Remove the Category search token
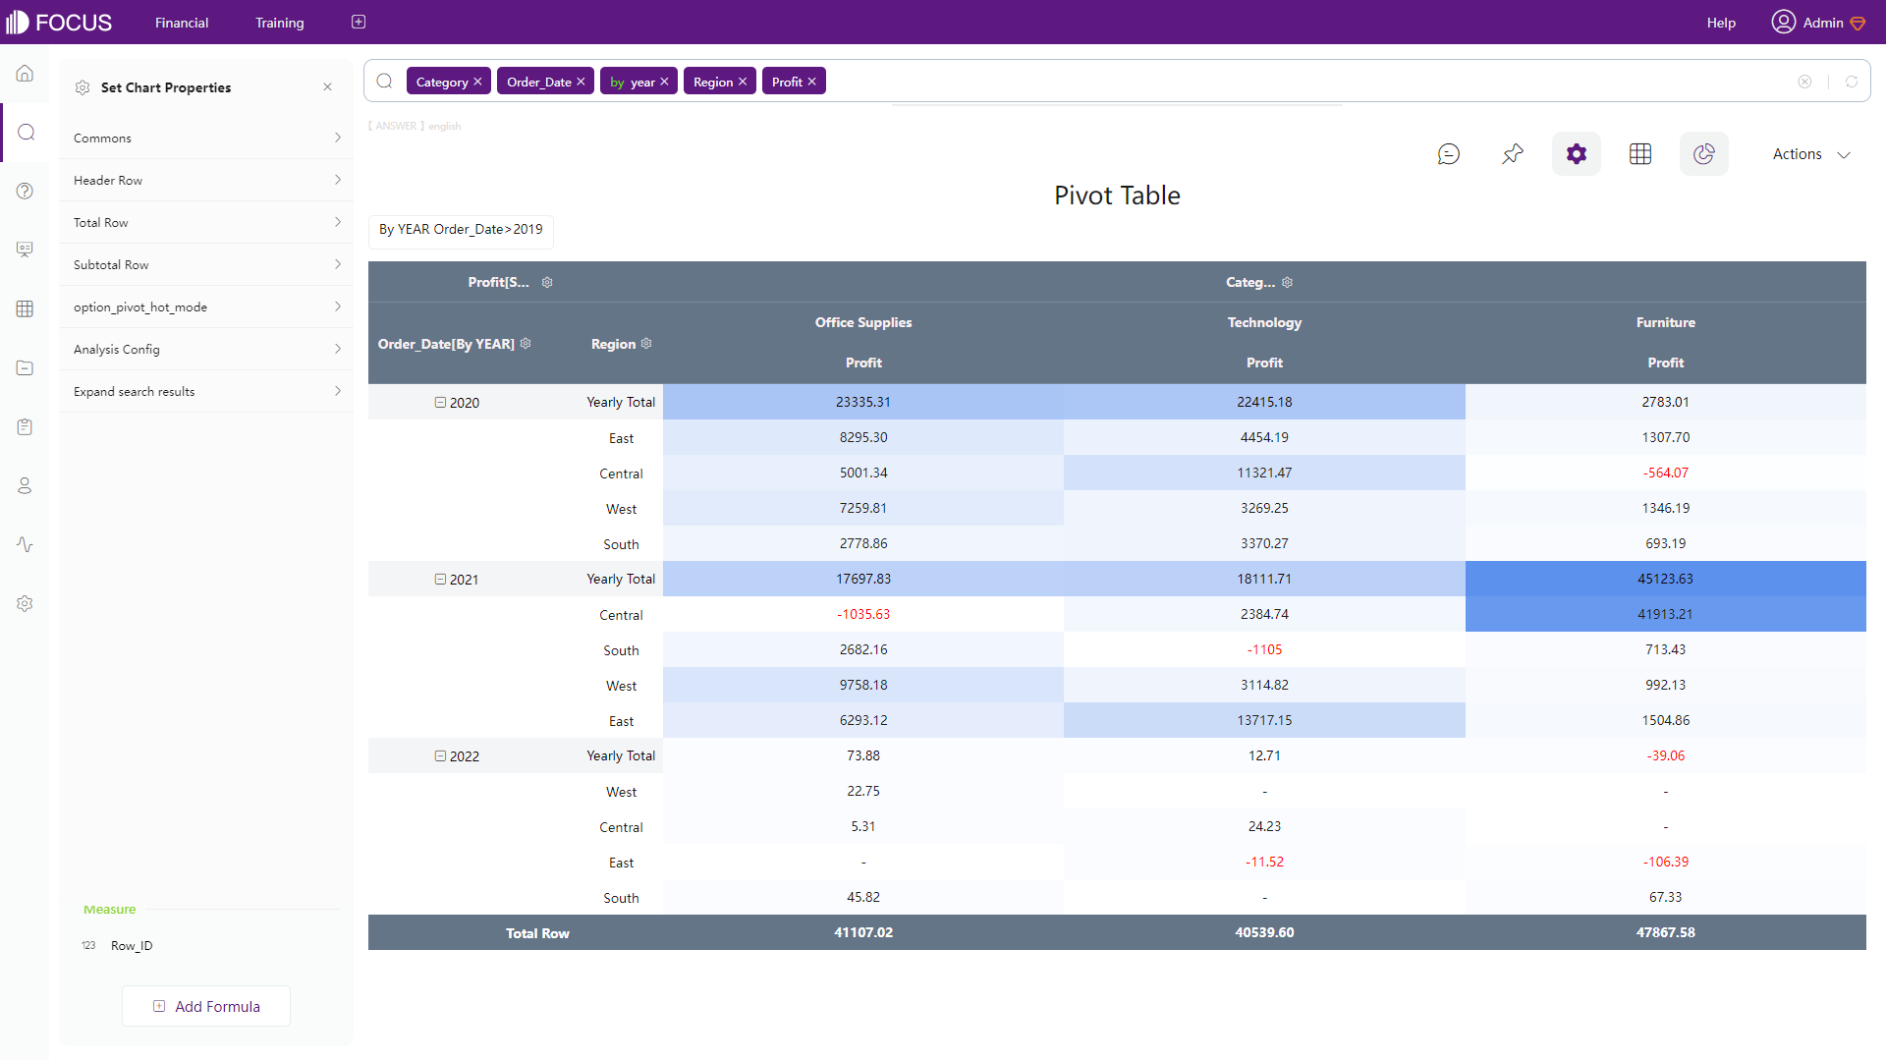This screenshot has height=1060, width=1886. [477, 82]
